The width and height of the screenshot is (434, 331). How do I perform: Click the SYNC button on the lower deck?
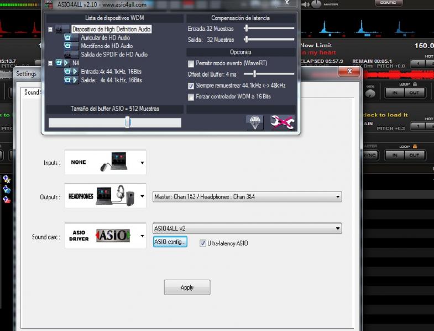370,155
